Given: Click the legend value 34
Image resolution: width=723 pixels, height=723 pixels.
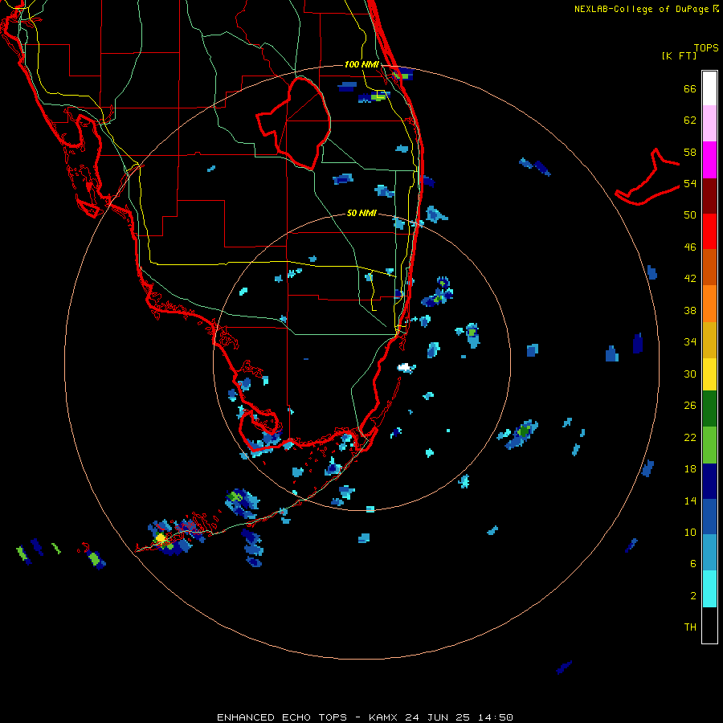Looking at the screenshot, I should coord(690,342).
